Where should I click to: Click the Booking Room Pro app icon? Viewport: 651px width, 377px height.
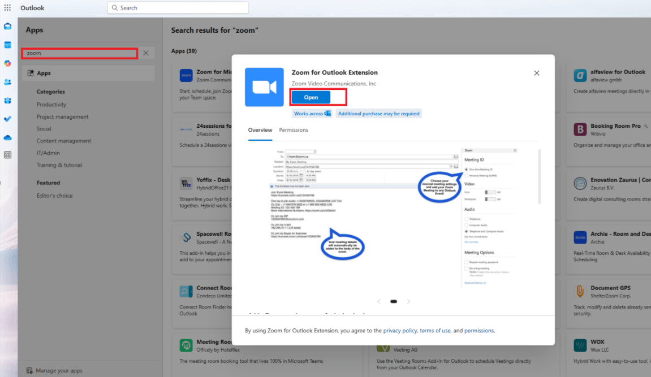click(580, 128)
